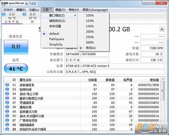169x135 pixels.
Task: Select the 41 °C disk C: E: F: G:
Action: click(x=12, y=18)
